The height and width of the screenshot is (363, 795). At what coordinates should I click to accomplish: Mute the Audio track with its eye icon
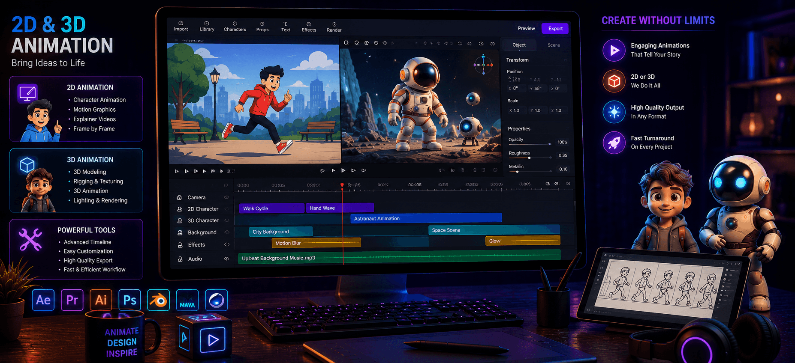coord(226,259)
